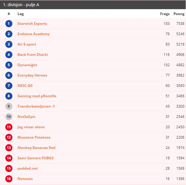This screenshot has height=185, width=186.
Task: Open the Starwish Esports team link
Action: (32, 24)
